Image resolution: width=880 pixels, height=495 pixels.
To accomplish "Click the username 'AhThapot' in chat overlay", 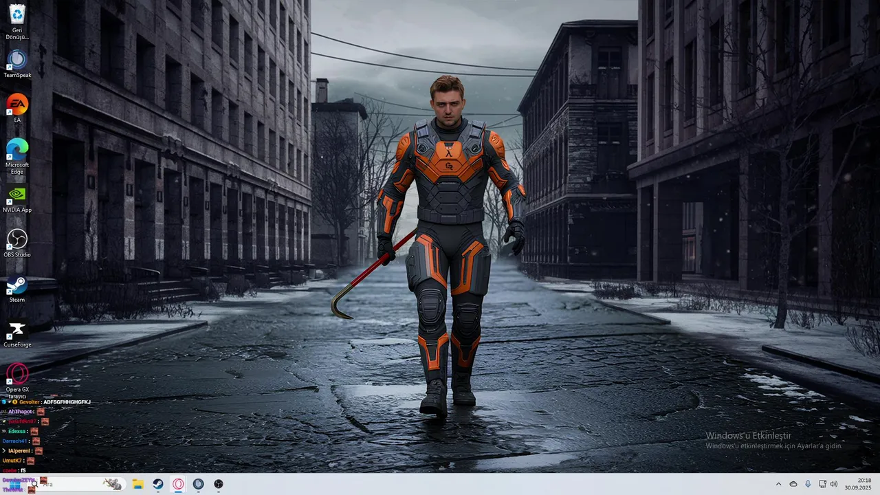I will tap(21, 412).
